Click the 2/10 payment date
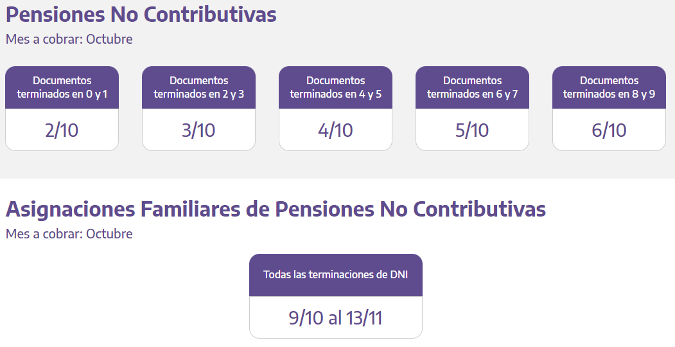The height and width of the screenshot is (347, 675). click(62, 130)
